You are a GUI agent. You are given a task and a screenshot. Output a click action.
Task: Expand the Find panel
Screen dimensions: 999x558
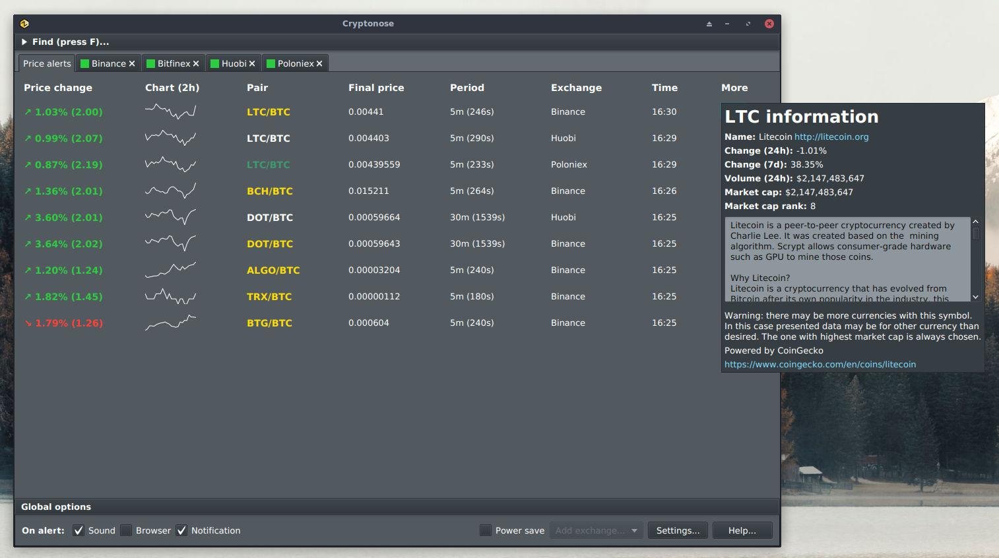coord(24,42)
